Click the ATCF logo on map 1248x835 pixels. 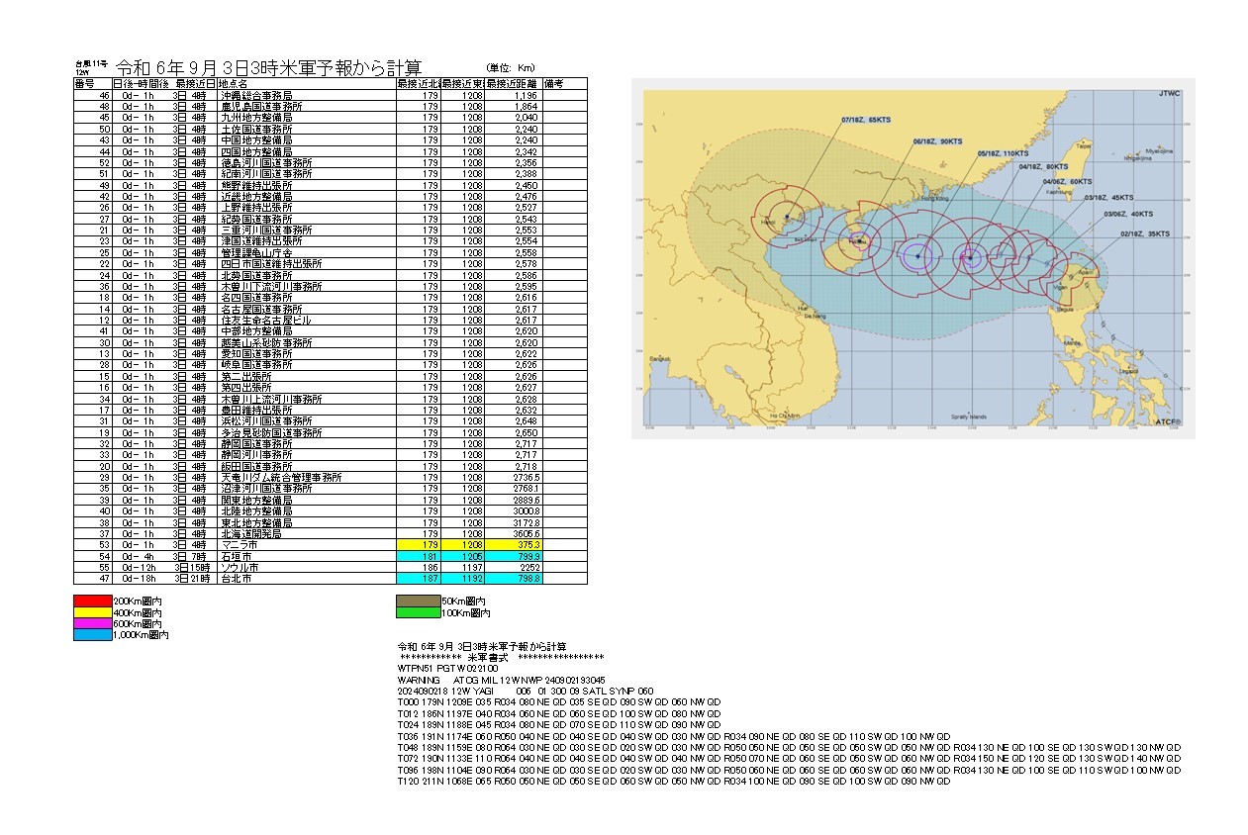(1167, 421)
